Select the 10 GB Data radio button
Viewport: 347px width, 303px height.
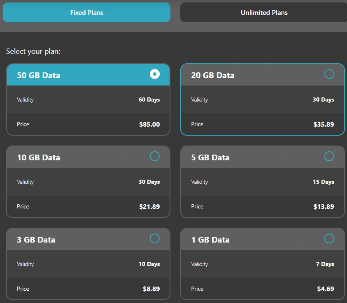click(x=155, y=156)
